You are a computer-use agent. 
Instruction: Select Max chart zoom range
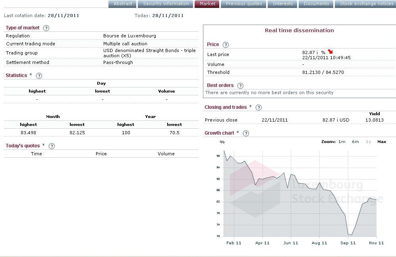(382, 142)
